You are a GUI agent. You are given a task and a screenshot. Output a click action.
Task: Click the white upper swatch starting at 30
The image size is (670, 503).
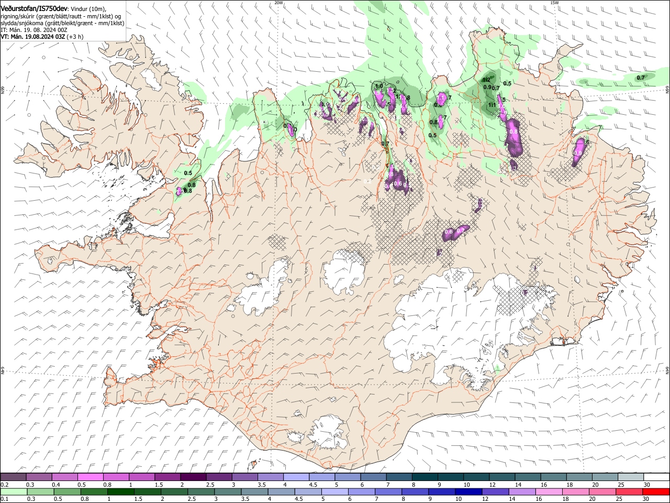(x=656, y=477)
